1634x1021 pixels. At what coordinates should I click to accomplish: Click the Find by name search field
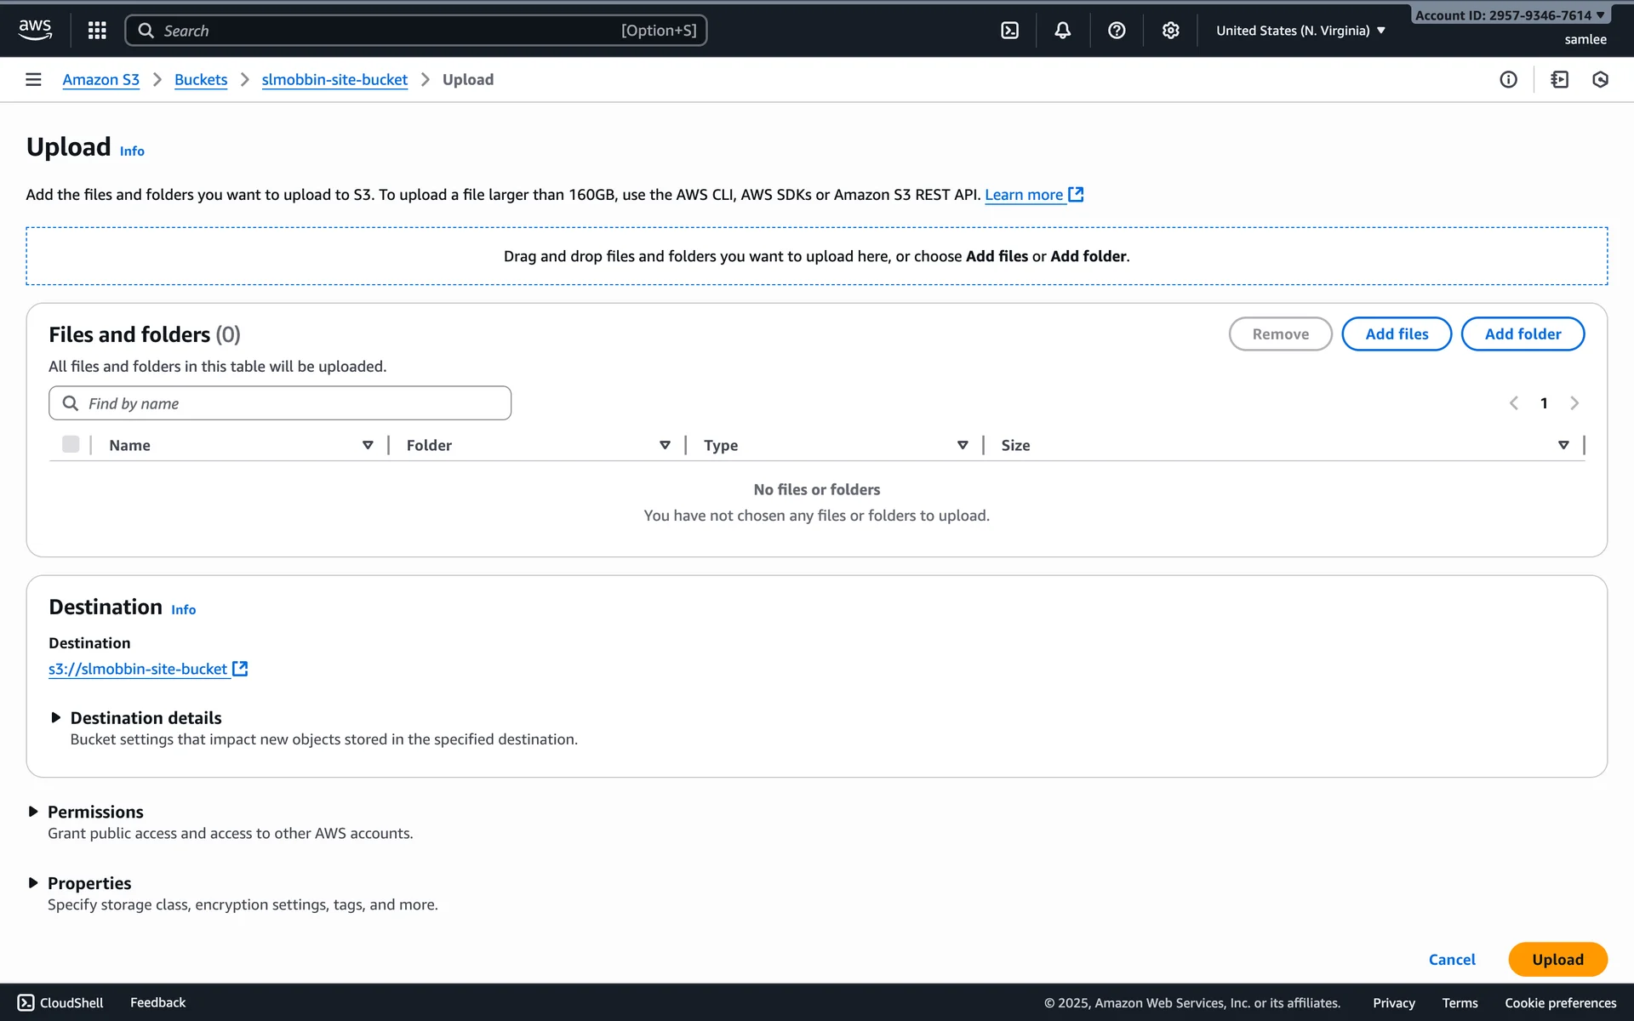[289, 403]
